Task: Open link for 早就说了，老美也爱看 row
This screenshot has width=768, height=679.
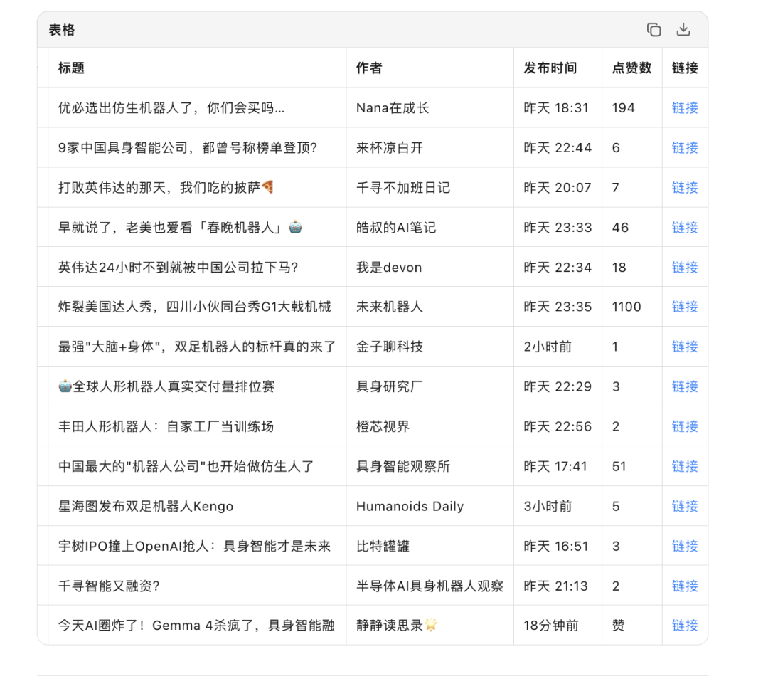Action: [x=684, y=228]
